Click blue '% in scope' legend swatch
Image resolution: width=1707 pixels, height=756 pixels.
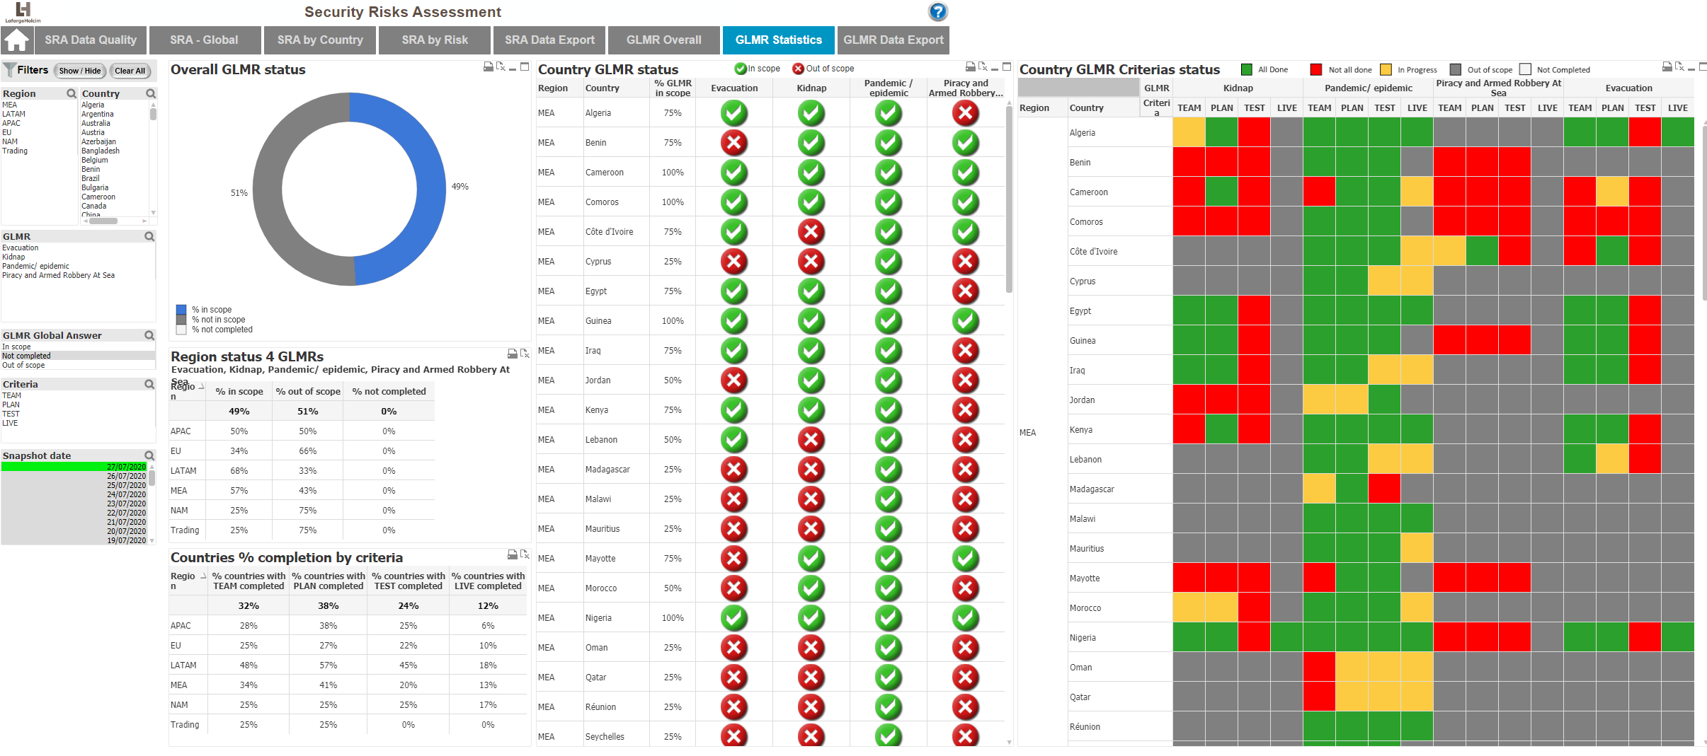click(181, 310)
